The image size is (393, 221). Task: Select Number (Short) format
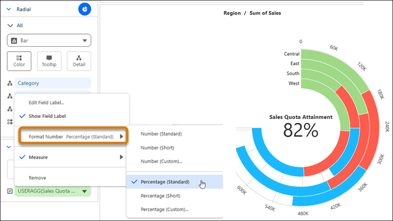click(158, 148)
